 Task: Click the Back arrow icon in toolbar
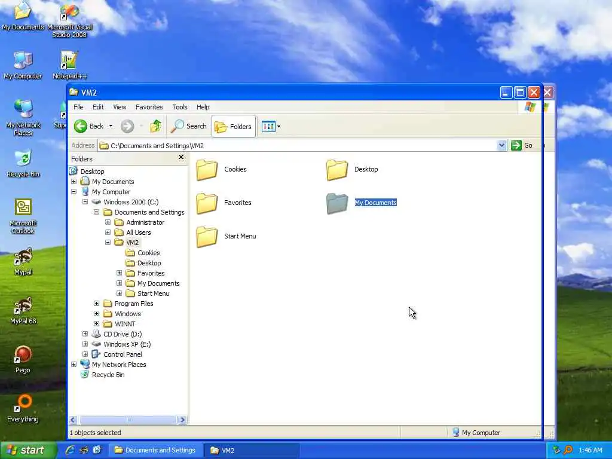click(81, 126)
